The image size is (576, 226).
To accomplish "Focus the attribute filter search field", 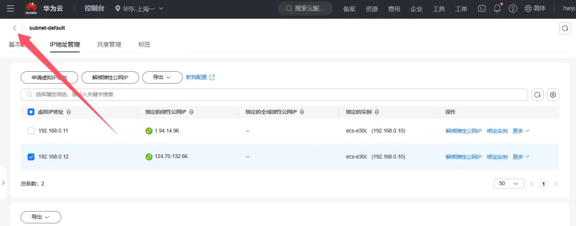I will tap(275, 94).
